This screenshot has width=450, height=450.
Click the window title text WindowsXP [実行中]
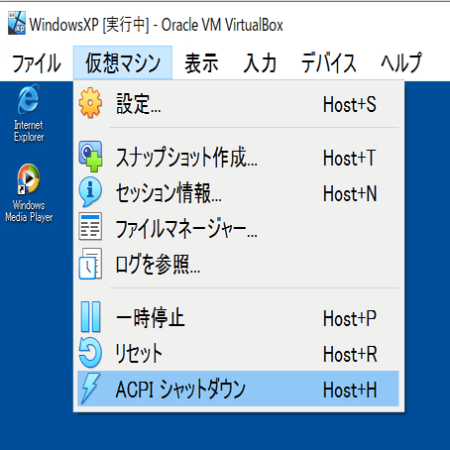coord(89,25)
